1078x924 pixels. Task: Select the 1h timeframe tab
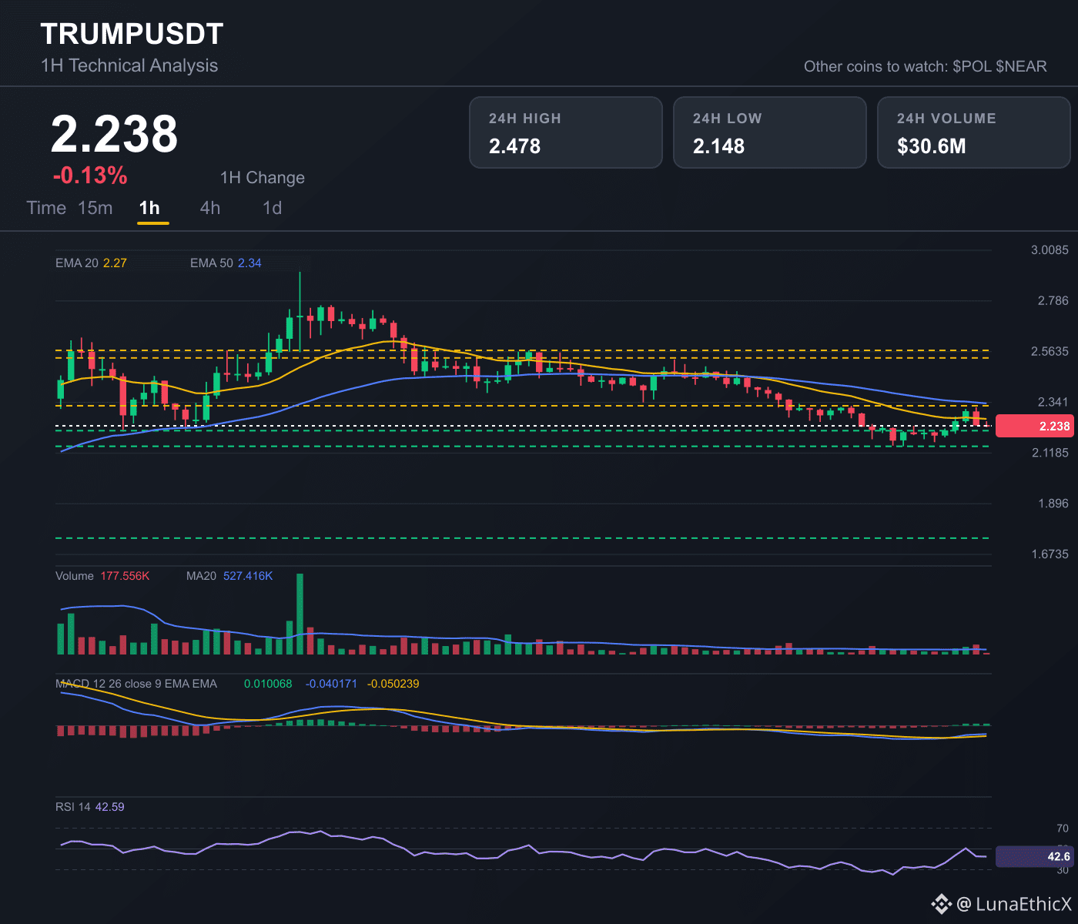149,208
